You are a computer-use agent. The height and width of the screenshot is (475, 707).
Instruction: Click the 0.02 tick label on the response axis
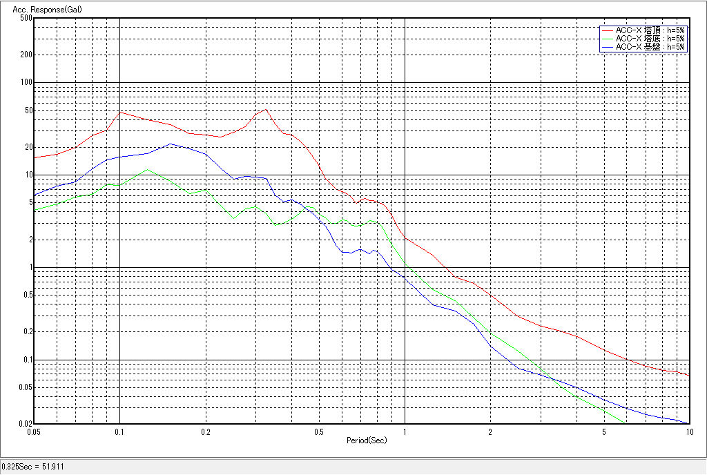25,423
